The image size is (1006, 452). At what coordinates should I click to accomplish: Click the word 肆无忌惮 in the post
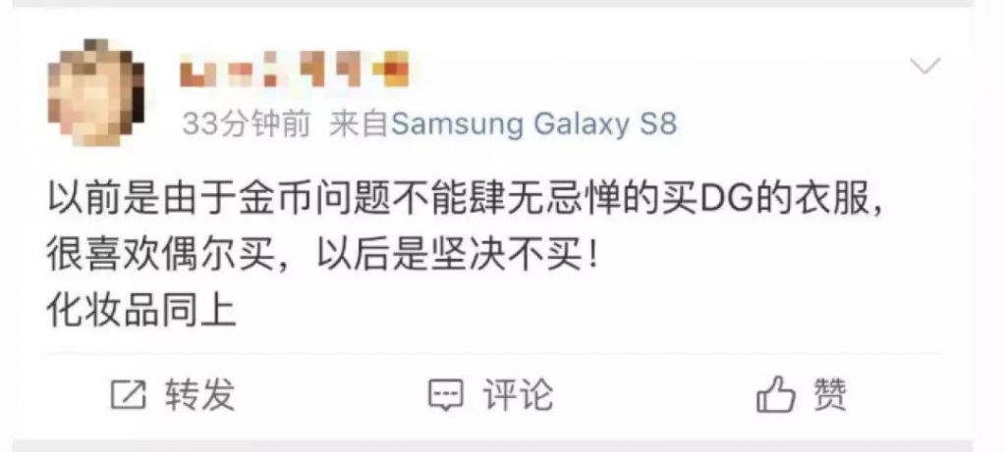563,200
